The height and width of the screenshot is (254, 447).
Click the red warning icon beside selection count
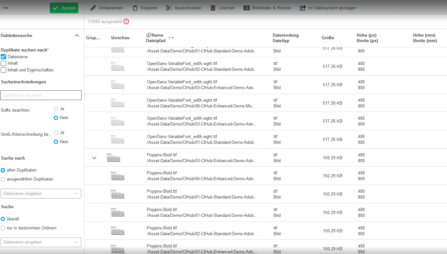tap(126, 22)
